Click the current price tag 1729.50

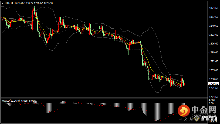coord(214,84)
